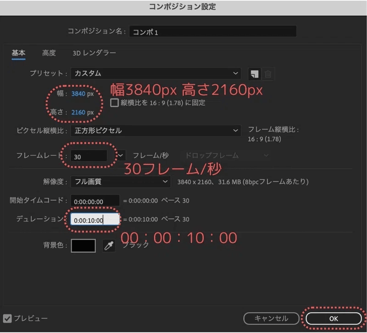
Task: Switch to the 3D レンダラー tab
Action: pos(94,53)
